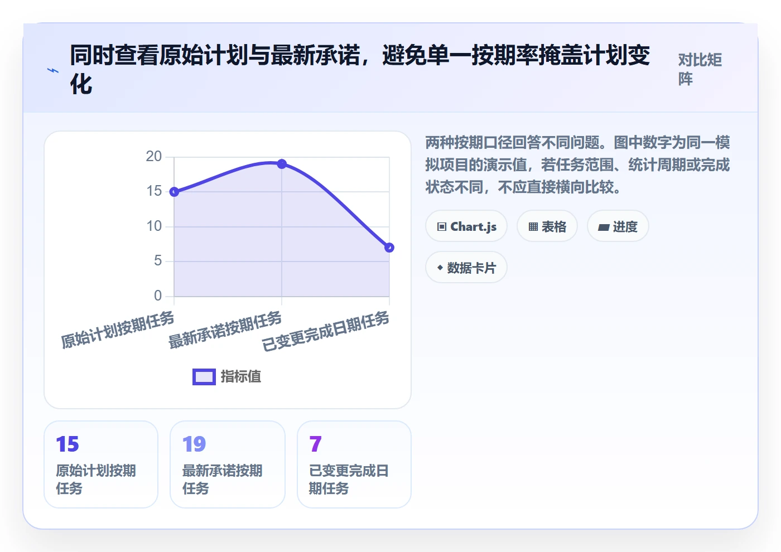Viewport: 781px width, 552px height.
Task: Click the heading 同时查看原始计划与最新承诺
Action: pos(360,70)
